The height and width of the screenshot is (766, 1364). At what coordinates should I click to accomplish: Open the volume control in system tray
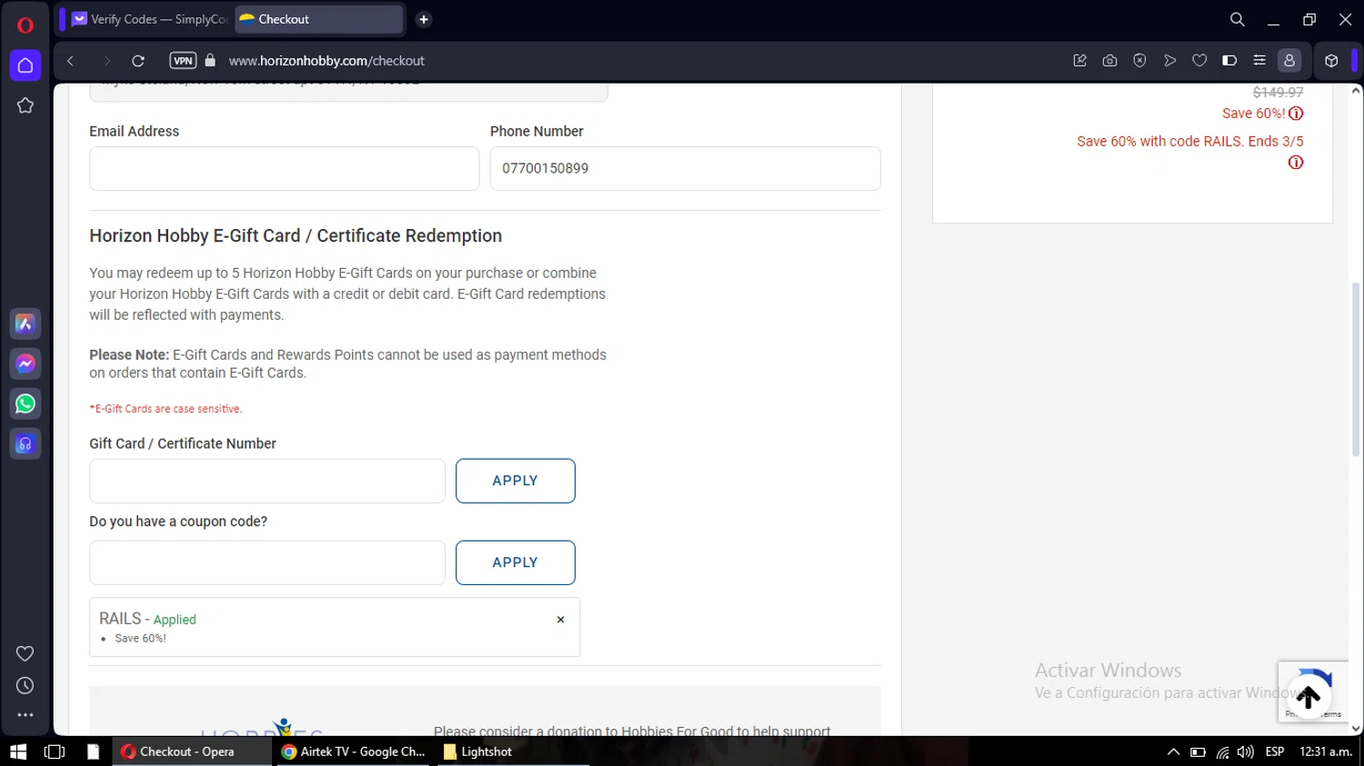[1246, 751]
